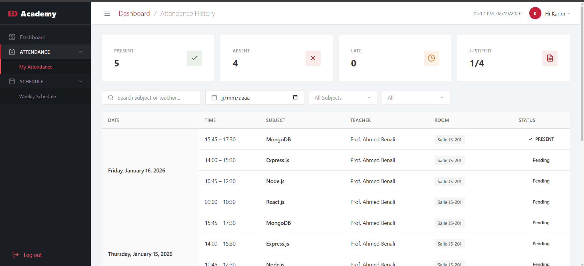Click the LATE card count 0
584x266 pixels.
(x=354, y=63)
